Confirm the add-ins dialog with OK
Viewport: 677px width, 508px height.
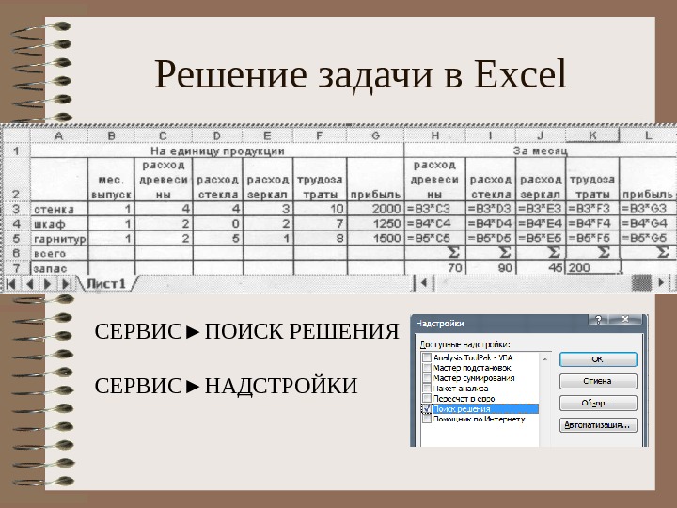[598, 359]
